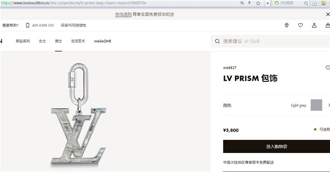This screenshot has height=172, width=330.
Task: Click 放入购物袋 button
Action: (277, 146)
